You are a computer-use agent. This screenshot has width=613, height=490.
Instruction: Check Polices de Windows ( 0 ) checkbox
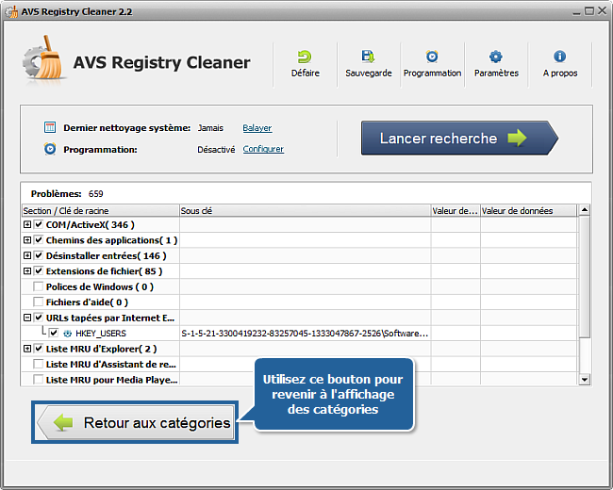point(39,286)
